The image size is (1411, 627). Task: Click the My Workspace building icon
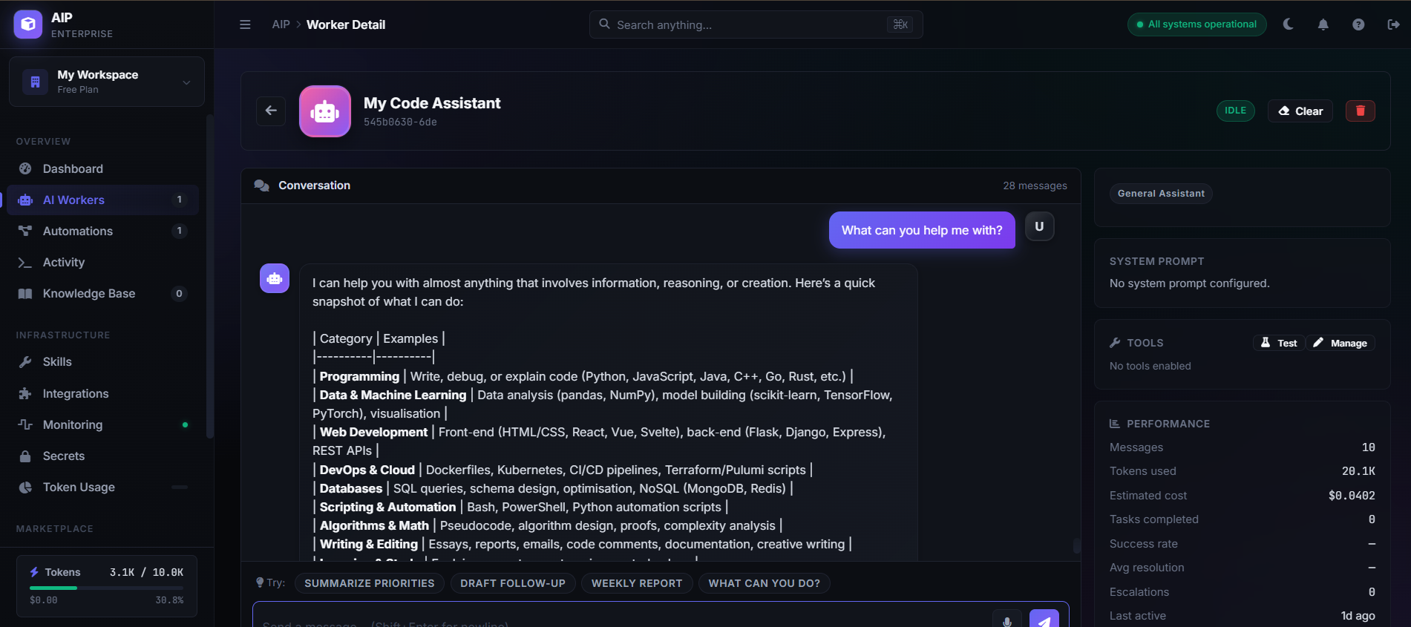pyautogui.click(x=35, y=82)
